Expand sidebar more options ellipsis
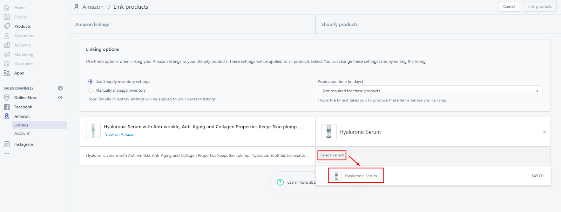Viewport: 561px width, 212px height. click(7, 154)
